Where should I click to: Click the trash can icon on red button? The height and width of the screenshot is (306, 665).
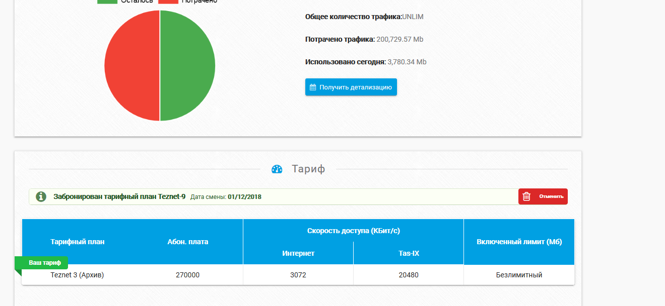click(x=526, y=196)
